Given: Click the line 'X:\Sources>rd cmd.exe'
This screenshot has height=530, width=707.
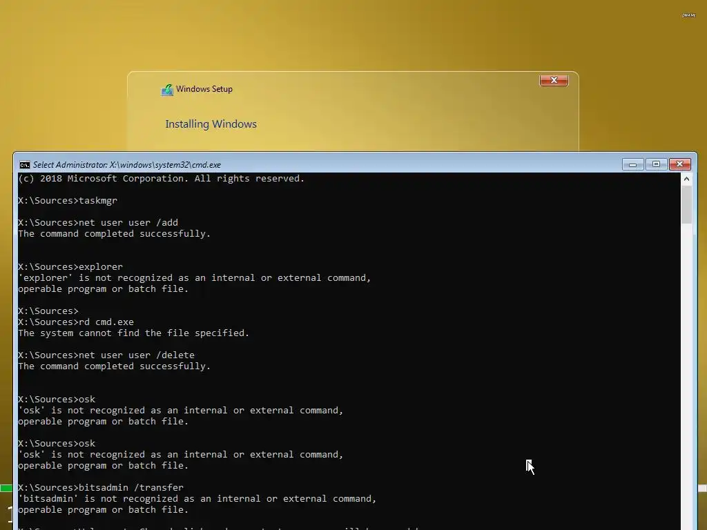Looking at the screenshot, I should click(76, 322).
